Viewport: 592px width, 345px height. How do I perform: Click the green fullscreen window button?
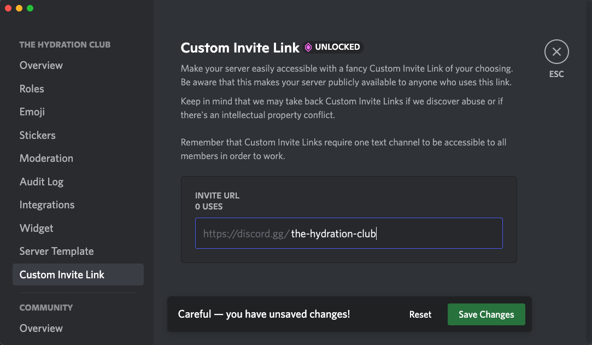coord(30,8)
